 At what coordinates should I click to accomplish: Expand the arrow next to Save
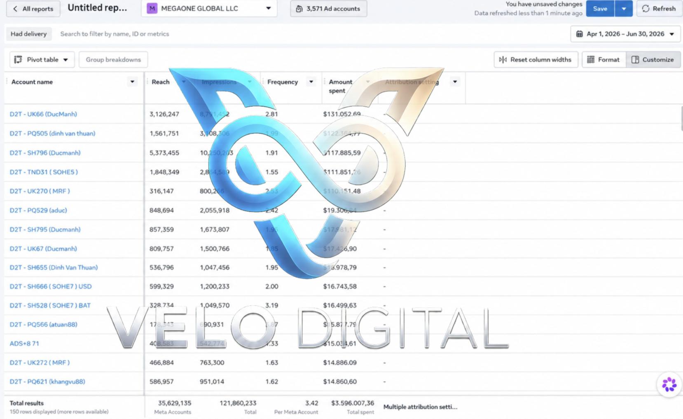624,9
